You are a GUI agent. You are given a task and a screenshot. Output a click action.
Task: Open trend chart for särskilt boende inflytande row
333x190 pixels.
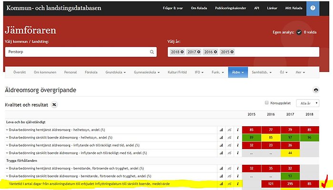[x=230, y=153]
